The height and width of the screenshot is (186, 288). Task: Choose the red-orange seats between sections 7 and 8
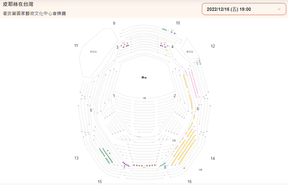pyautogui.click(x=144, y=166)
